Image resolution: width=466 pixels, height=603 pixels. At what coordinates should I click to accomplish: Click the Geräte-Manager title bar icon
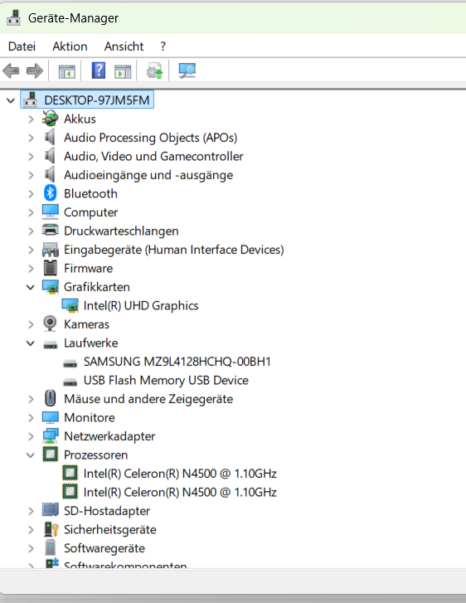14,17
